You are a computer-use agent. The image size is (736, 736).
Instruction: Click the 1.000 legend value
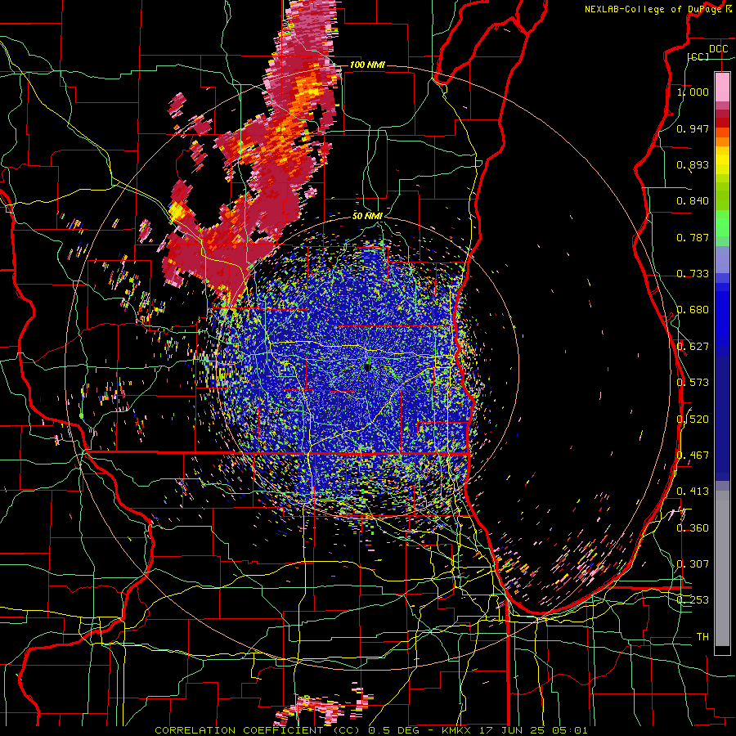[693, 92]
